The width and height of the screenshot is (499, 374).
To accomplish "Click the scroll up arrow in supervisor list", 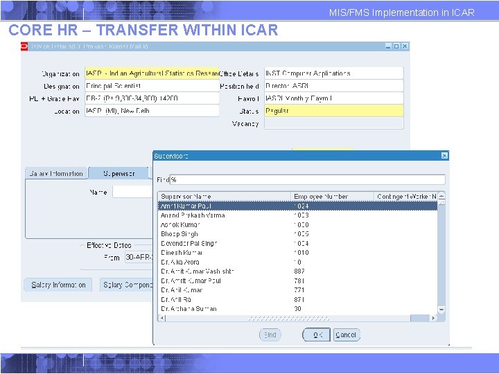I will [441, 196].
